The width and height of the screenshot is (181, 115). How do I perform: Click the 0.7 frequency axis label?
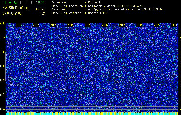[x=3, y=95]
